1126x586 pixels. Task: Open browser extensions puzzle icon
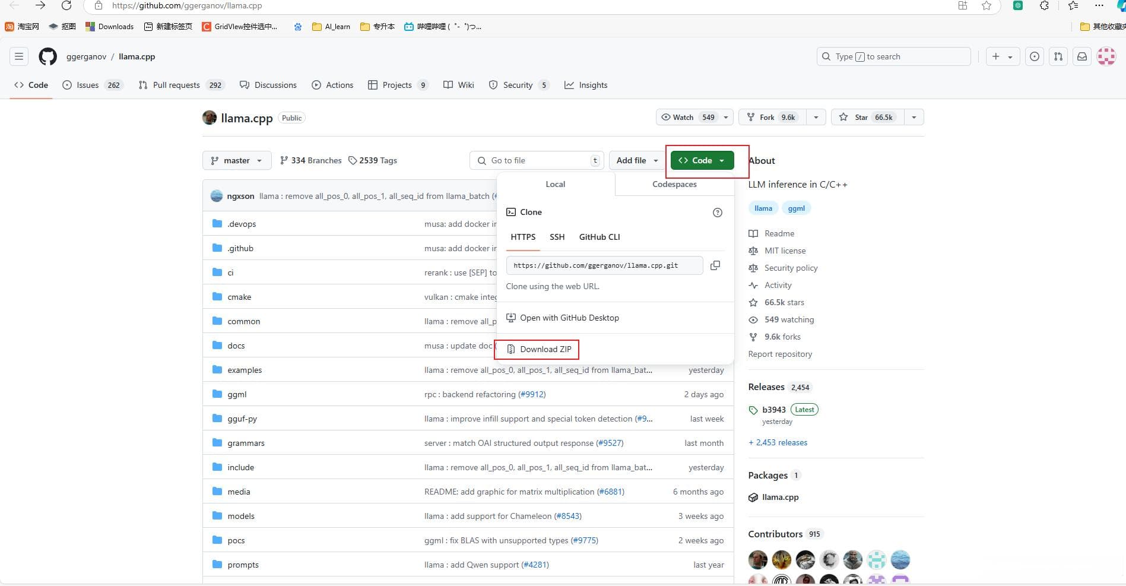1044,5
